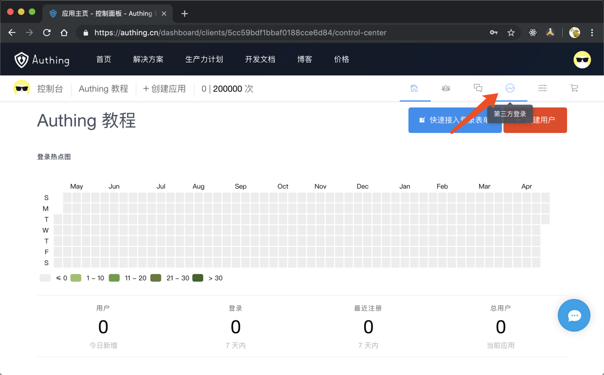Select the Authing 教程 app link
This screenshot has width=604, height=375.
click(x=103, y=89)
